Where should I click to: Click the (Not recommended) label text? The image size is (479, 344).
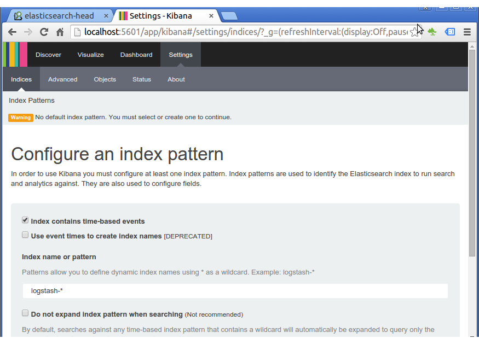point(214,314)
